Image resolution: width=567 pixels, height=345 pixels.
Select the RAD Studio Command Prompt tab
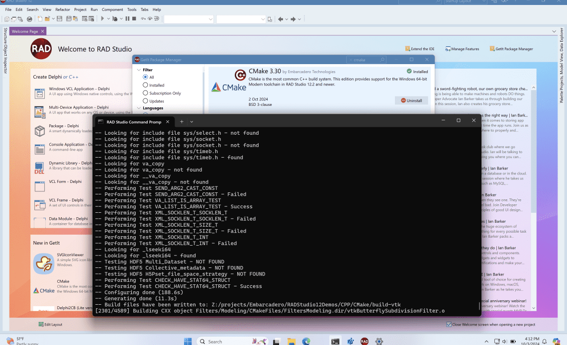pyautogui.click(x=134, y=122)
